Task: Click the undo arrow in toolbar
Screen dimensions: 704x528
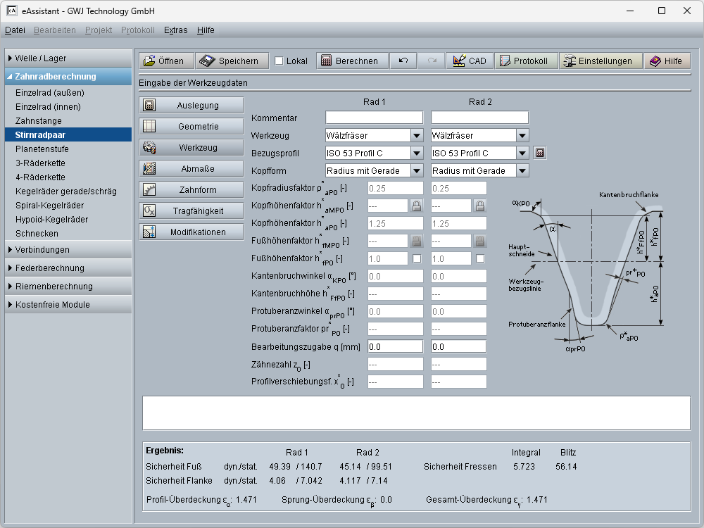Action: [403, 61]
